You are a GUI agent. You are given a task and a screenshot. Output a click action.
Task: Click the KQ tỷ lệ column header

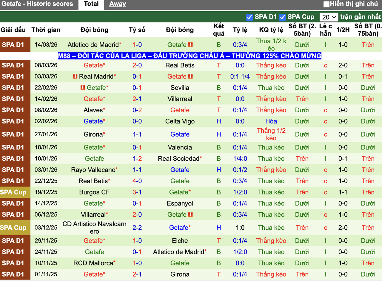pos(271,30)
